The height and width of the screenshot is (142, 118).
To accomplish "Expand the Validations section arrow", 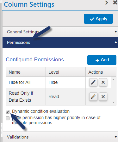I will (x=116, y=137).
